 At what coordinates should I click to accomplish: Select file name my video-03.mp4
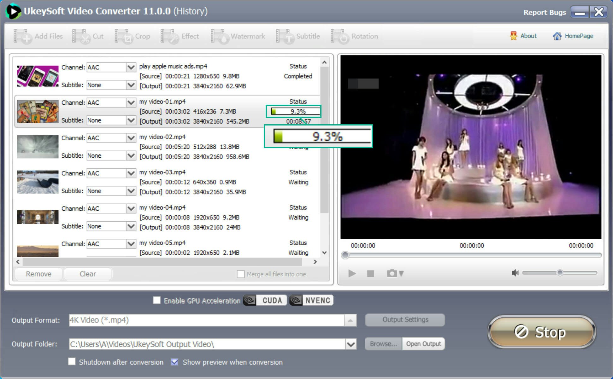click(x=162, y=172)
